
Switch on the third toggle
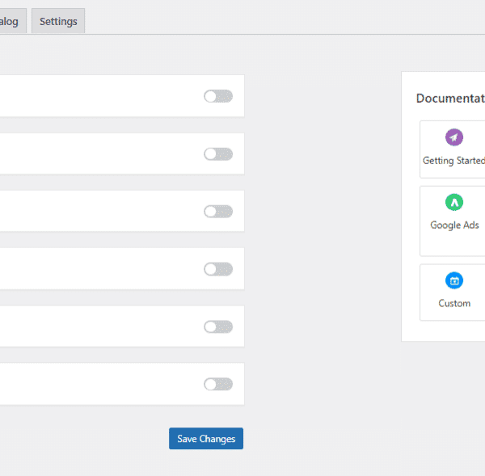pos(218,211)
